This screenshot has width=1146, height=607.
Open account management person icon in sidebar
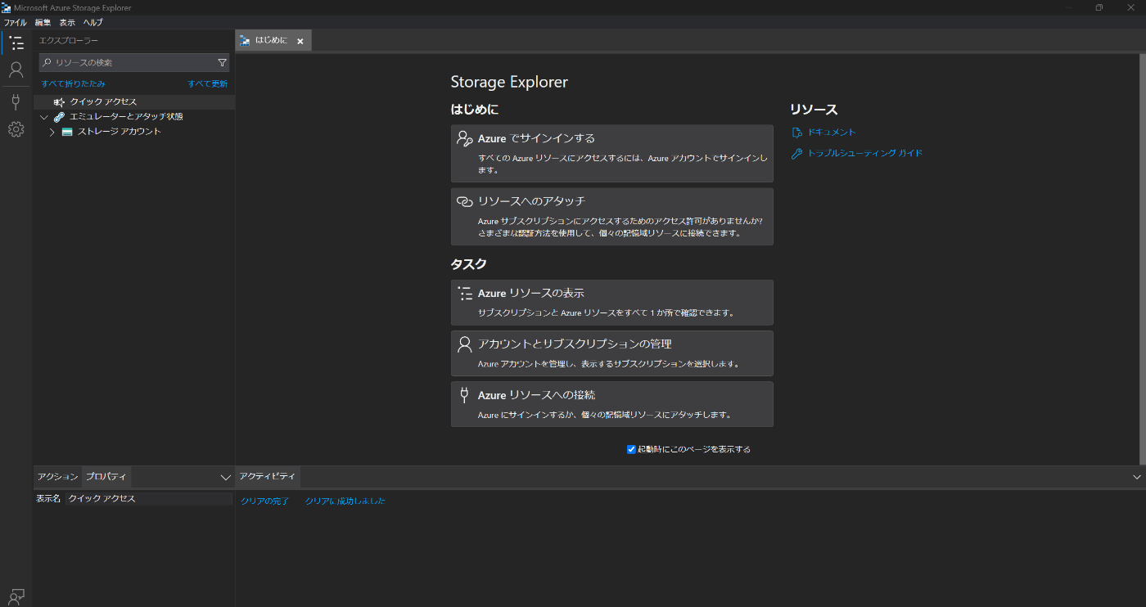click(16, 70)
